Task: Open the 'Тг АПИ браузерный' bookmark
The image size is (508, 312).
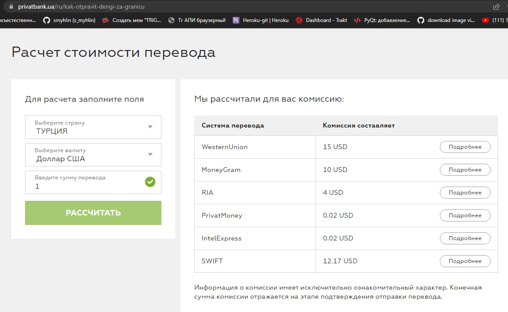Action: (197, 20)
